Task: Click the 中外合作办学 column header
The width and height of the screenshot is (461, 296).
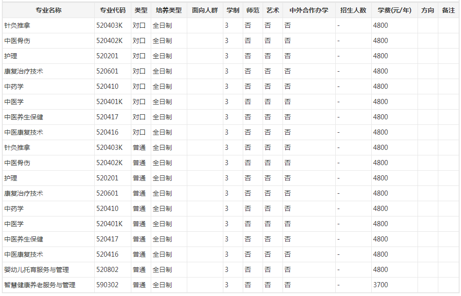Action: pyautogui.click(x=309, y=10)
